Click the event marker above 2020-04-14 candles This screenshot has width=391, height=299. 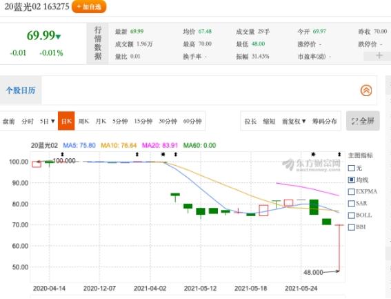pos(62,155)
